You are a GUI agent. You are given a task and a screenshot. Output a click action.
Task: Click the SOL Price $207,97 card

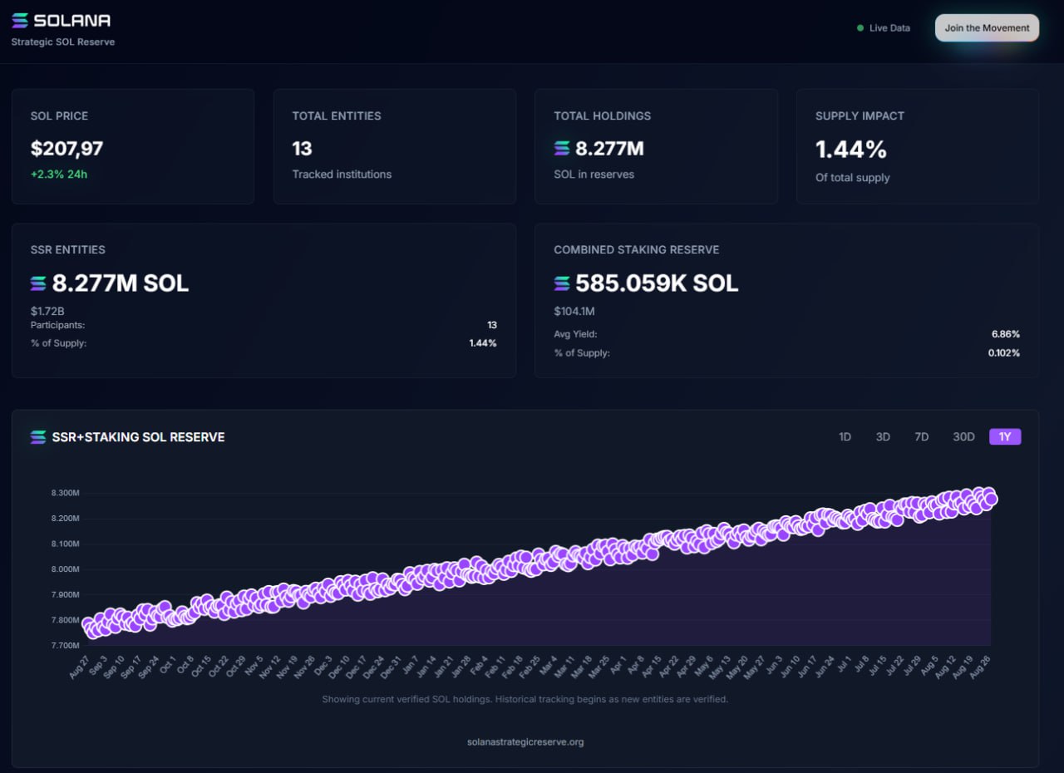[x=133, y=146]
